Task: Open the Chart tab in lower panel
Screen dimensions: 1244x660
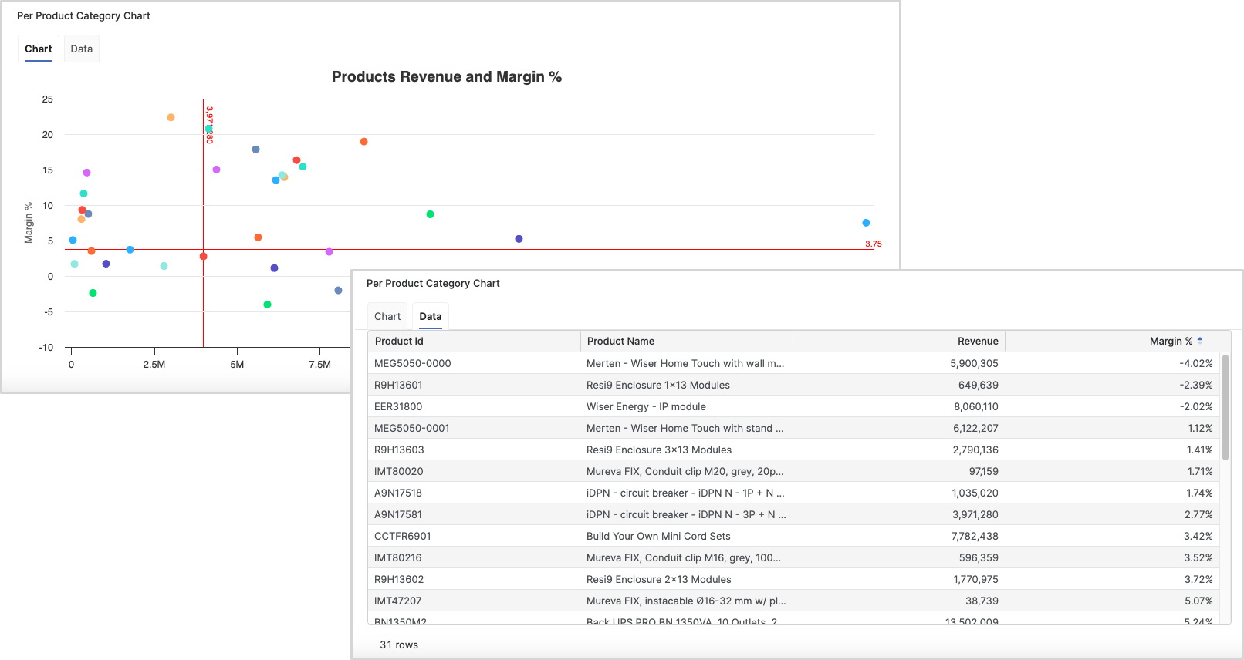Action: (387, 316)
